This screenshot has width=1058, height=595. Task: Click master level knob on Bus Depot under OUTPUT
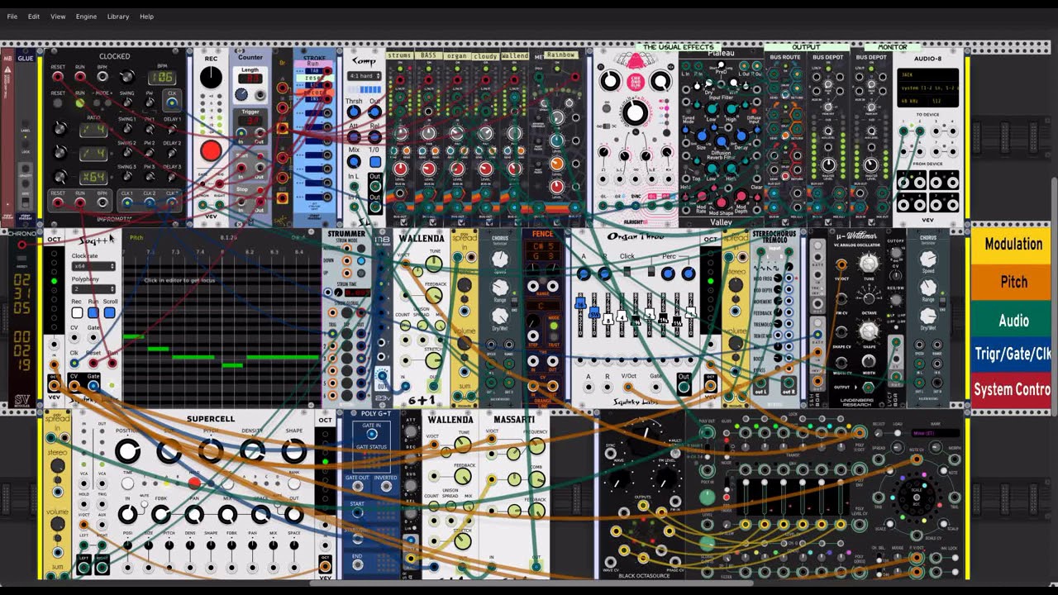tap(828, 164)
